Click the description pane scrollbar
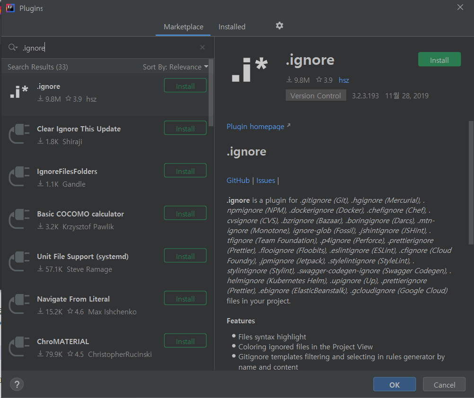The height and width of the screenshot is (398, 474). pyautogui.click(x=471, y=182)
